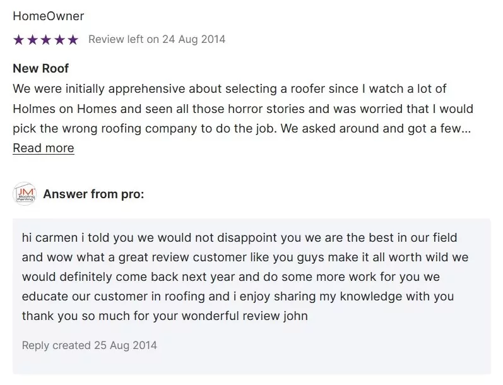Click the first purple rating star
This screenshot has height=385, width=503.
(18, 40)
